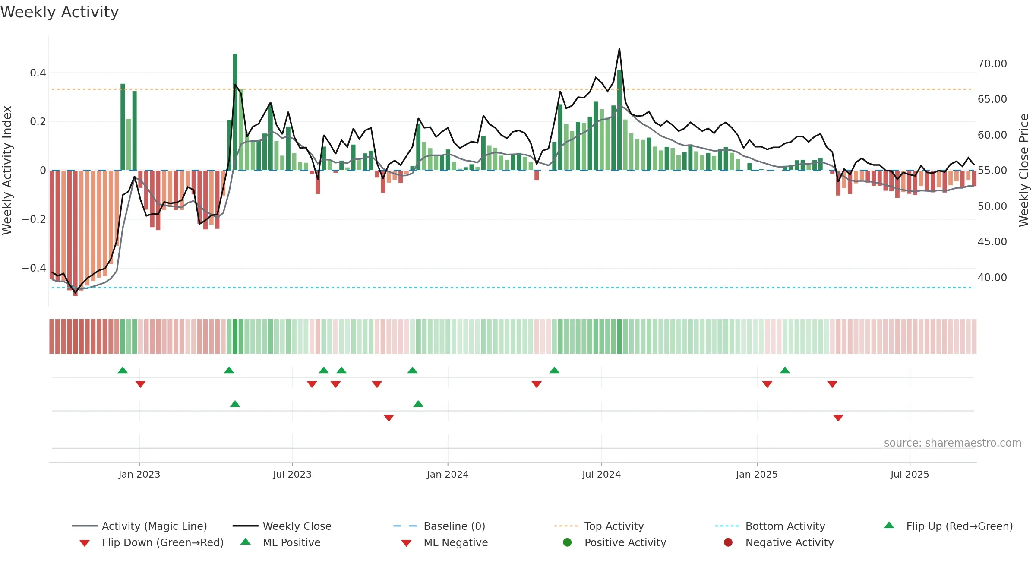Click the Weekly Activity Index axis title
Screen dimensions: 1036x583
(x=7, y=170)
